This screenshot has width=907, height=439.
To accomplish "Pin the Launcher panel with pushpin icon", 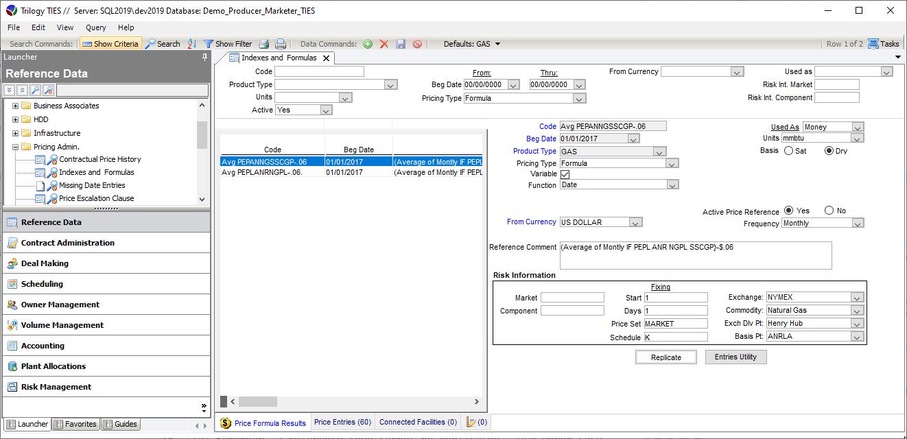I will [204, 58].
